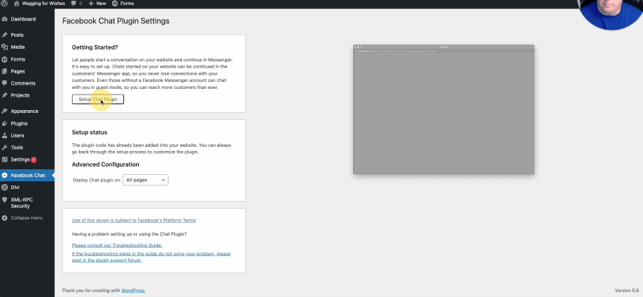Open the Plugins menu label
Viewport: 643px width, 297px height.
pyautogui.click(x=19, y=123)
